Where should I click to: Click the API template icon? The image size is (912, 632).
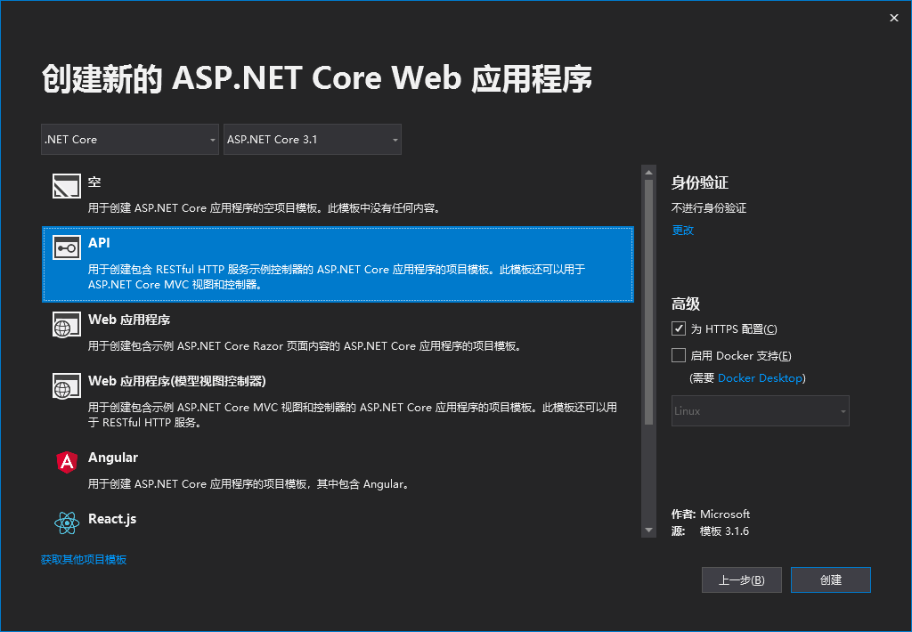(x=67, y=249)
